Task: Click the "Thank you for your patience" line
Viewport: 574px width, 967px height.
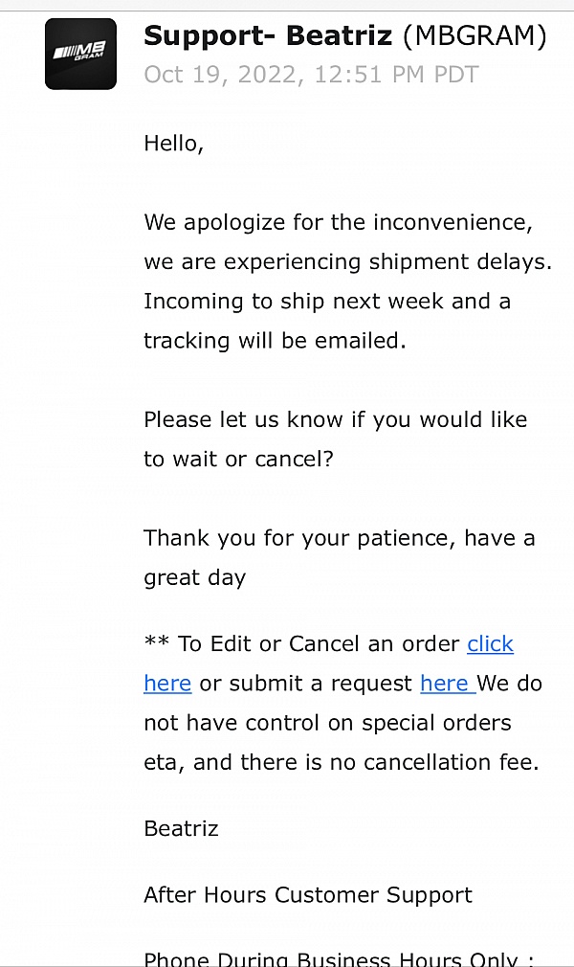Action: pos(339,538)
